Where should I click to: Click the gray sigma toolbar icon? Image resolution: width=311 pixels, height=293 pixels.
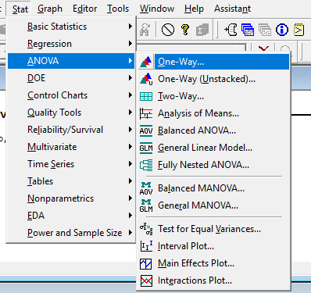[202, 30]
